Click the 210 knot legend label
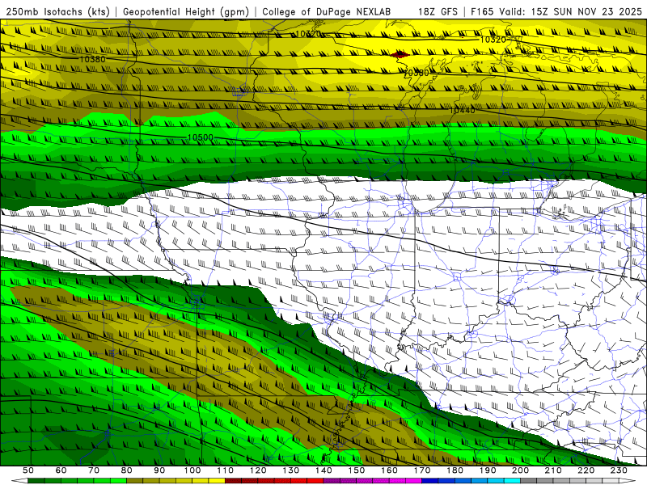647x485 pixels. (553, 470)
